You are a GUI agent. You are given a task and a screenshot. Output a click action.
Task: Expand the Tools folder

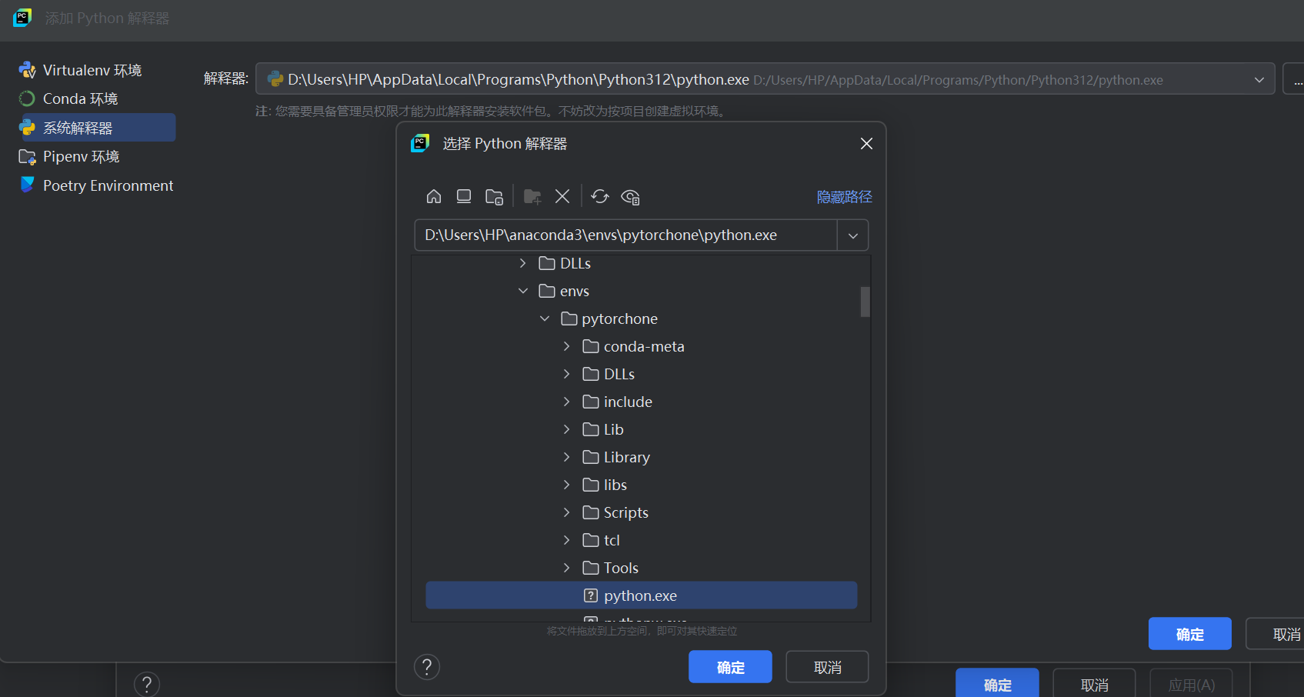coord(567,568)
